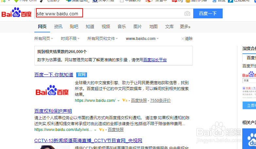This screenshot has width=256, height=149.
Task: Expand the arrow after https://www.baidu.com/duty/wis...
Action: click(x=95, y=130)
